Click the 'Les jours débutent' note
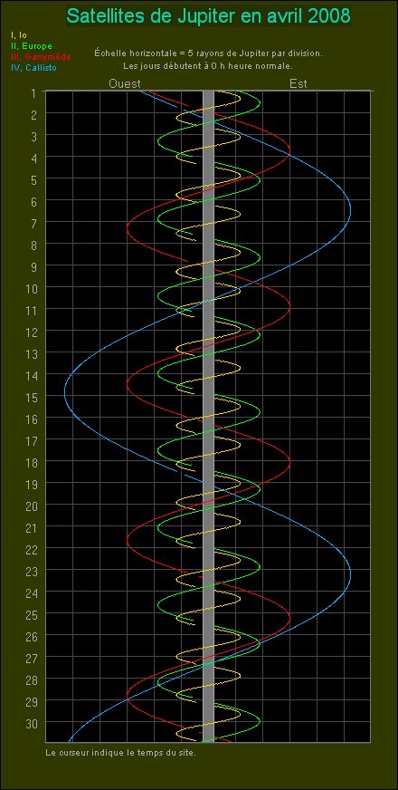This screenshot has width=398, height=790. tap(208, 65)
